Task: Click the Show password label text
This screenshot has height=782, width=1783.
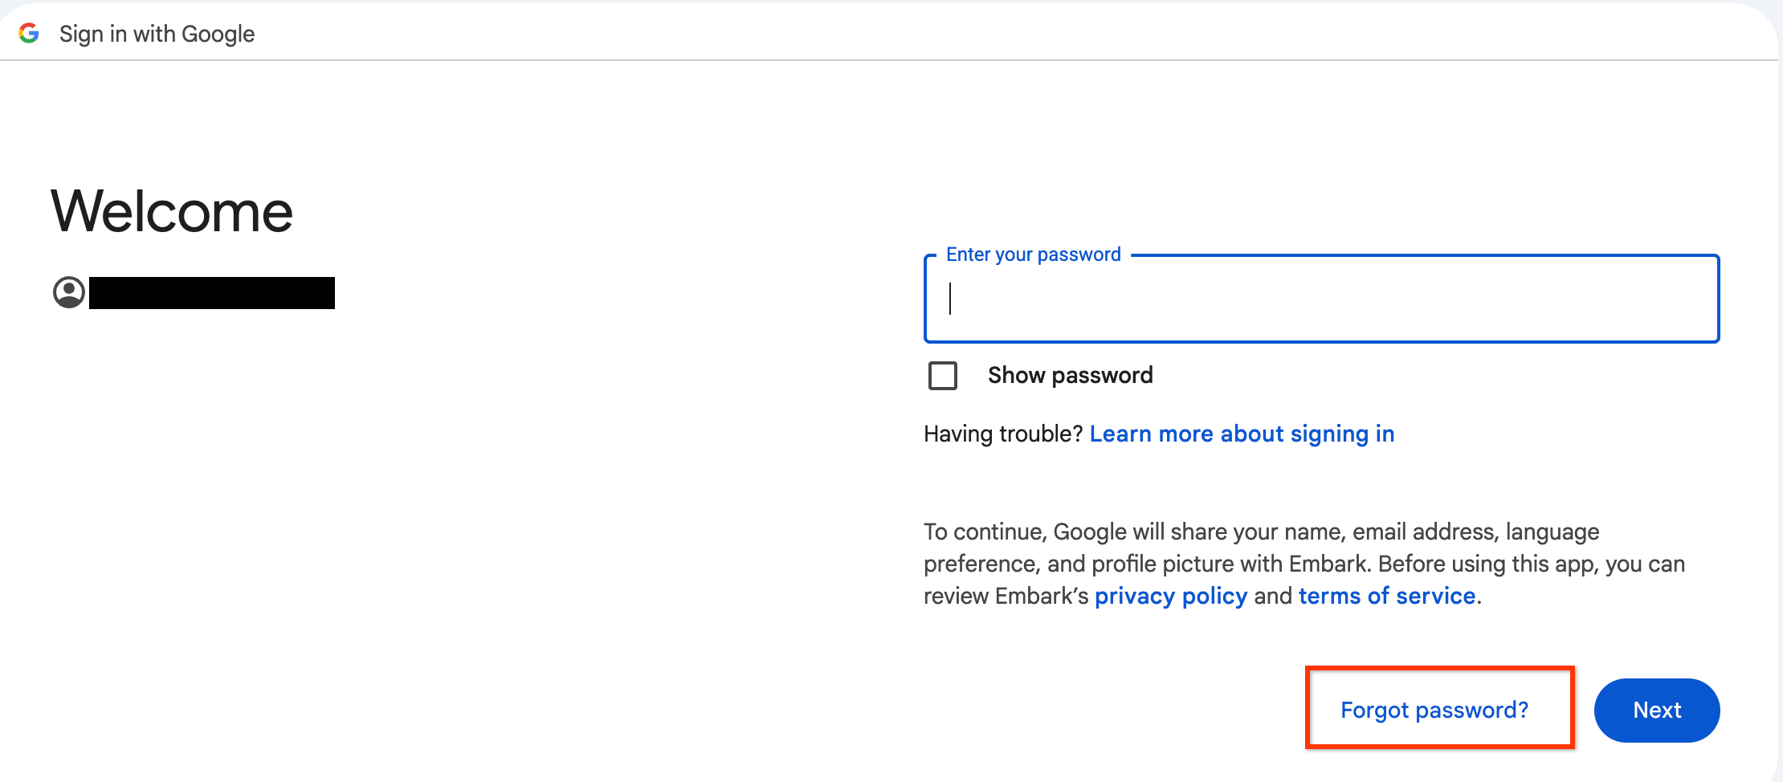Action: (1070, 375)
